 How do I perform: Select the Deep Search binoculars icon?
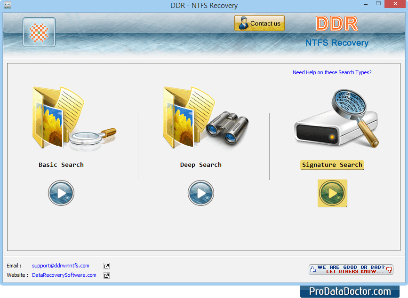point(206,118)
